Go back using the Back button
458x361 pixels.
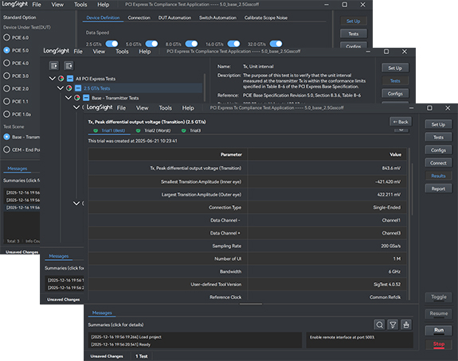(x=401, y=122)
